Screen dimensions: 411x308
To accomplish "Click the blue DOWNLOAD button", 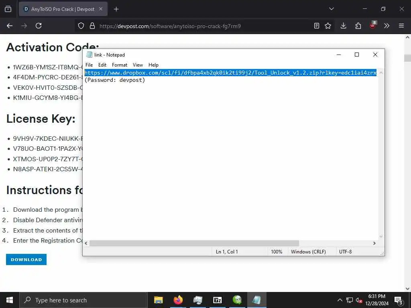I will tap(26, 259).
